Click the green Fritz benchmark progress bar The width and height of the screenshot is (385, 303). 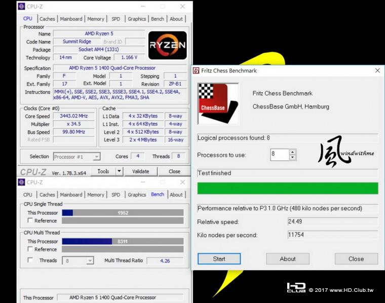pyautogui.click(x=288, y=188)
